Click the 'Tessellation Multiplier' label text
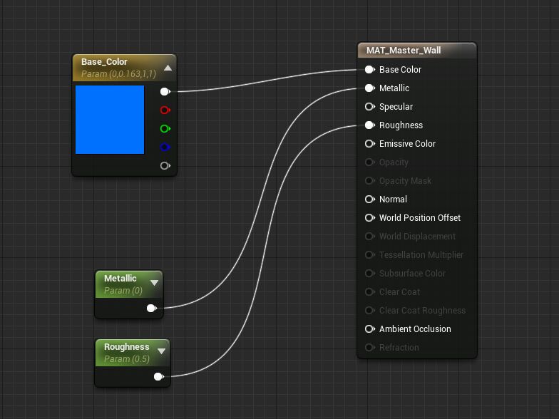559x419 pixels. point(421,255)
